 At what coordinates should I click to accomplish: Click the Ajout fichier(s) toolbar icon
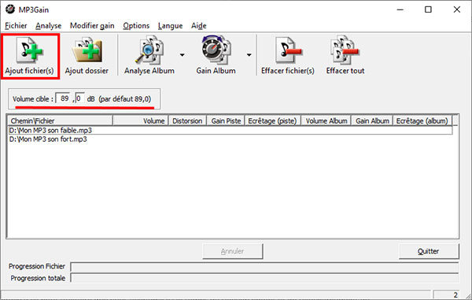(x=30, y=50)
